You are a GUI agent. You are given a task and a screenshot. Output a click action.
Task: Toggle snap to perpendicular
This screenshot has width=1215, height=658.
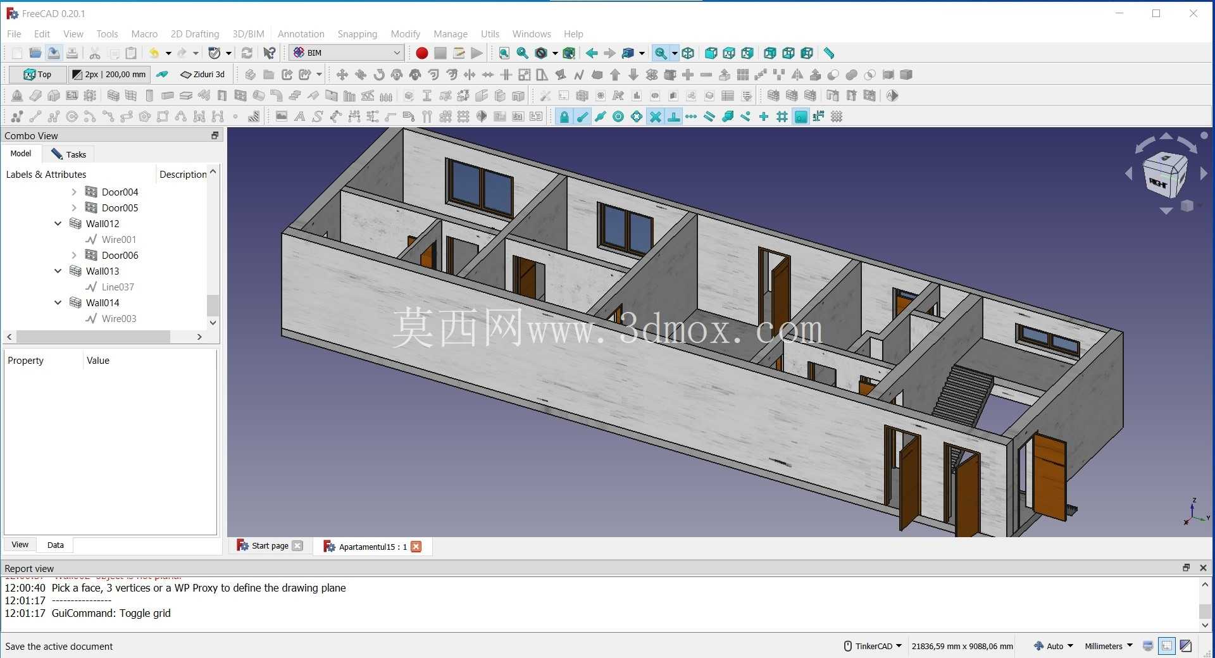click(x=674, y=116)
